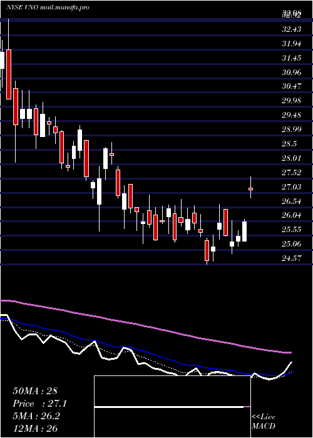Click the 50MA : 28 indicator text
The width and height of the screenshot is (313, 438).
pyautogui.click(x=35, y=391)
